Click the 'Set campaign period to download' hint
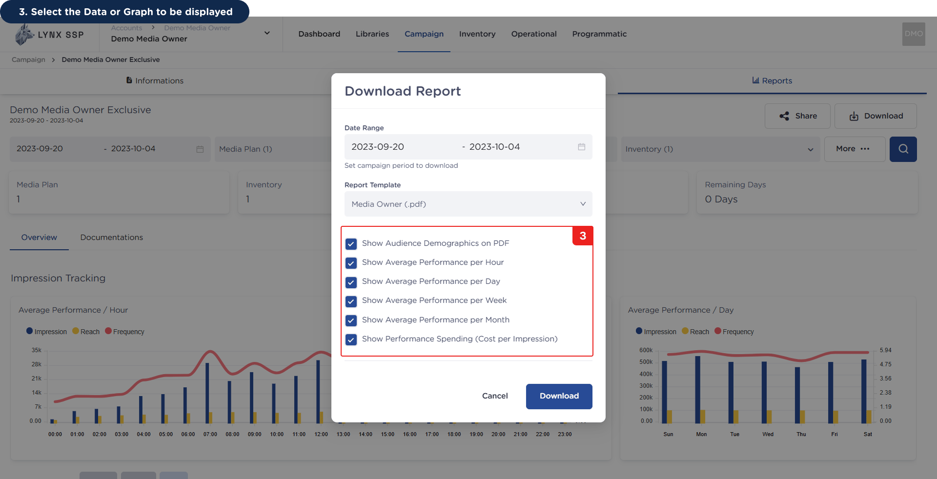The width and height of the screenshot is (937, 479). [401, 165]
